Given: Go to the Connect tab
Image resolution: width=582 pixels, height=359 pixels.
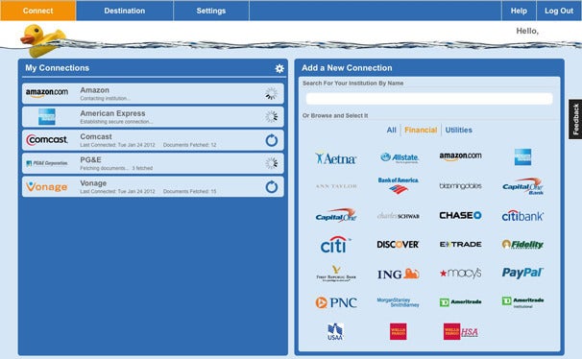Looking at the screenshot, I should (37, 11).
